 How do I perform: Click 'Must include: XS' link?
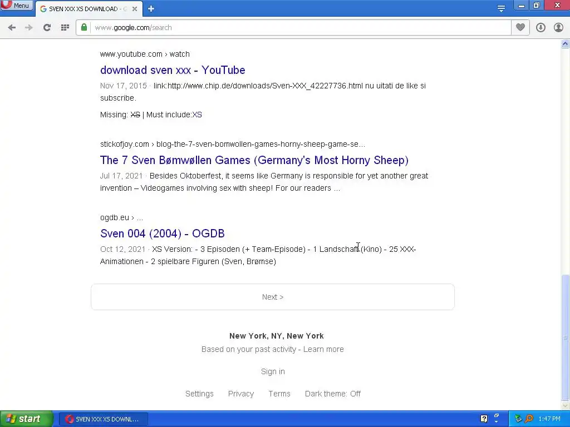pyautogui.click(x=197, y=115)
